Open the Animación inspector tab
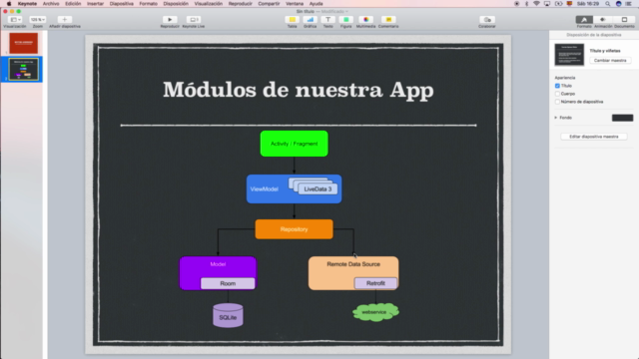Screen dimensions: 639x359 [603, 20]
